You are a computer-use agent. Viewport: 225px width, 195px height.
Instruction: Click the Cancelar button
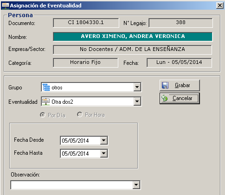(180, 98)
